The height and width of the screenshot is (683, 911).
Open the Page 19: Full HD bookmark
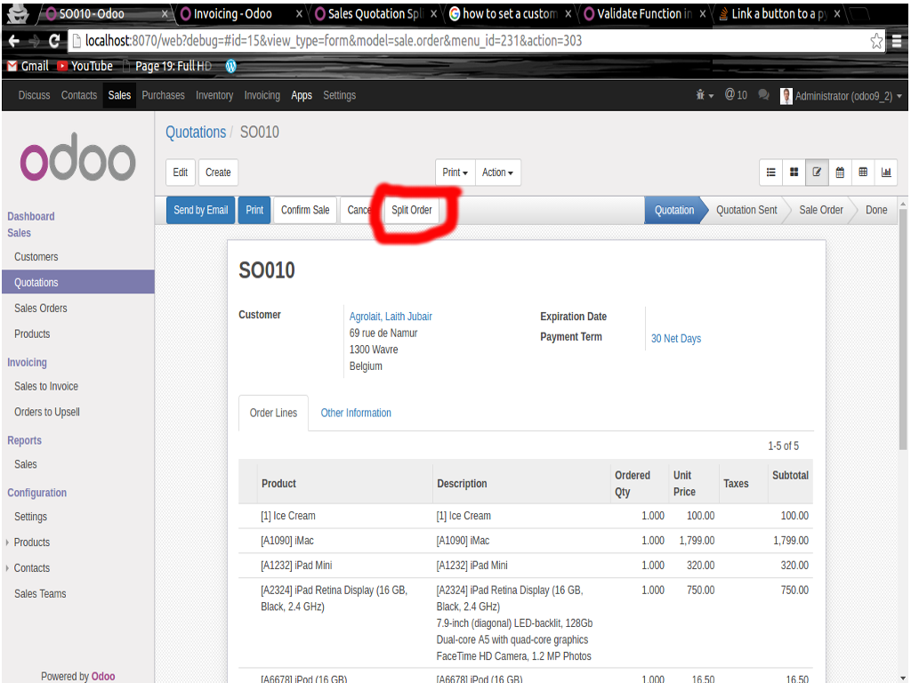tap(167, 66)
